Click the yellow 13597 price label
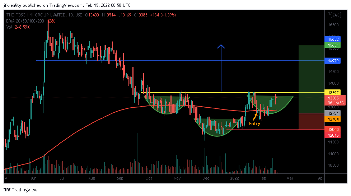 (333, 92)
